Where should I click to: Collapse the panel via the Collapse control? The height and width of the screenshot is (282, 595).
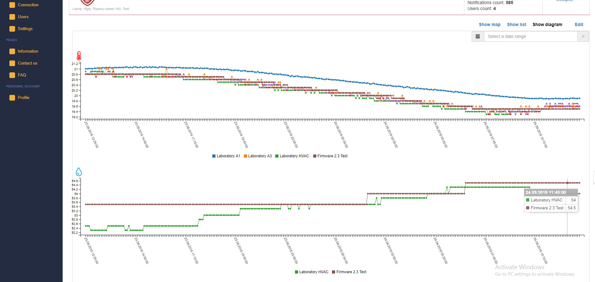coord(564,1)
